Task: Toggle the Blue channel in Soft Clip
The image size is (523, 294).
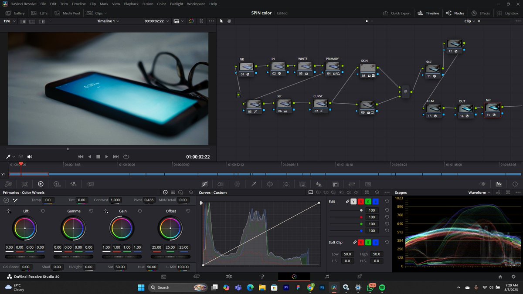Action: (x=375, y=242)
